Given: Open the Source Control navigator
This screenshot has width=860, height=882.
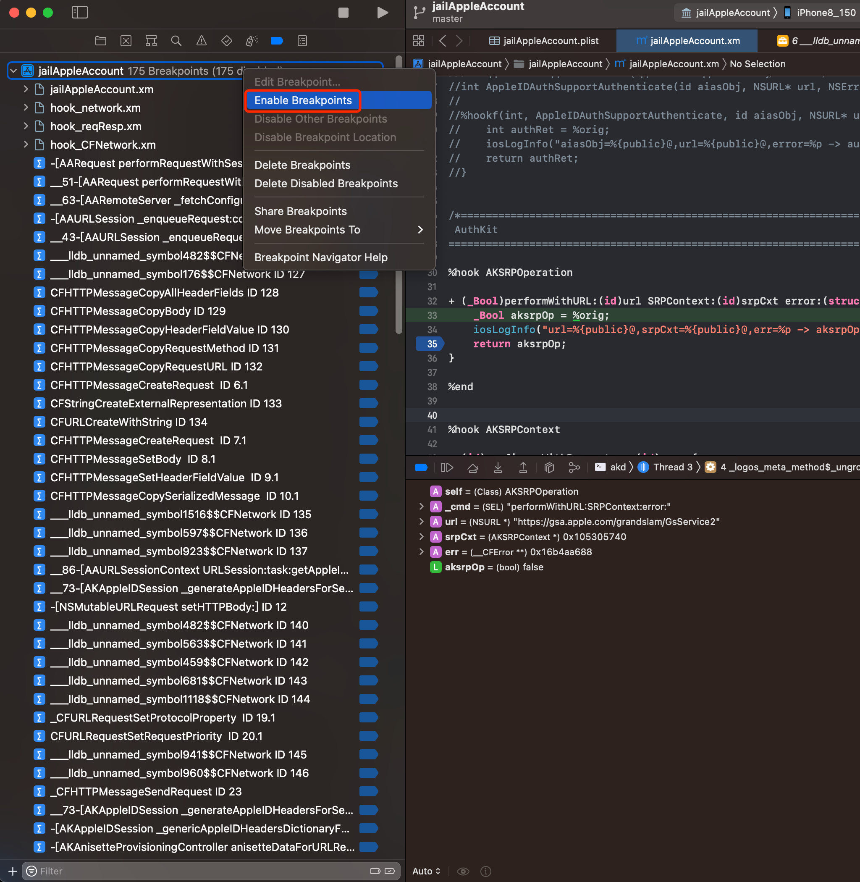Looking at the screenshot, I should pos(126,41).
